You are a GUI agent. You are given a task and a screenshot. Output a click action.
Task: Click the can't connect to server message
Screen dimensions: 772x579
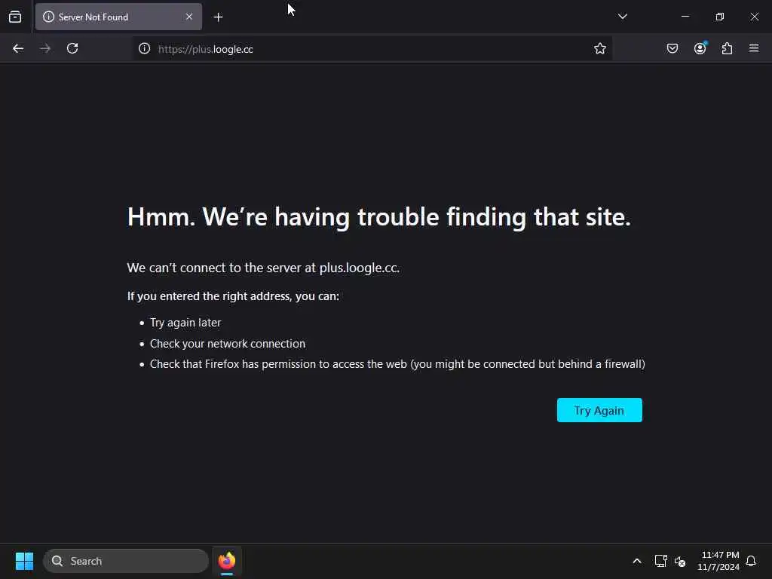point(263,268)
